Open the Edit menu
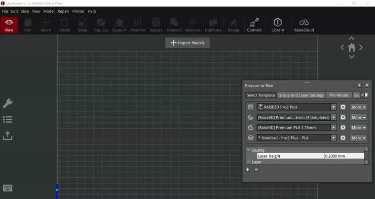The image size is (375, 199). click(14, 11)
